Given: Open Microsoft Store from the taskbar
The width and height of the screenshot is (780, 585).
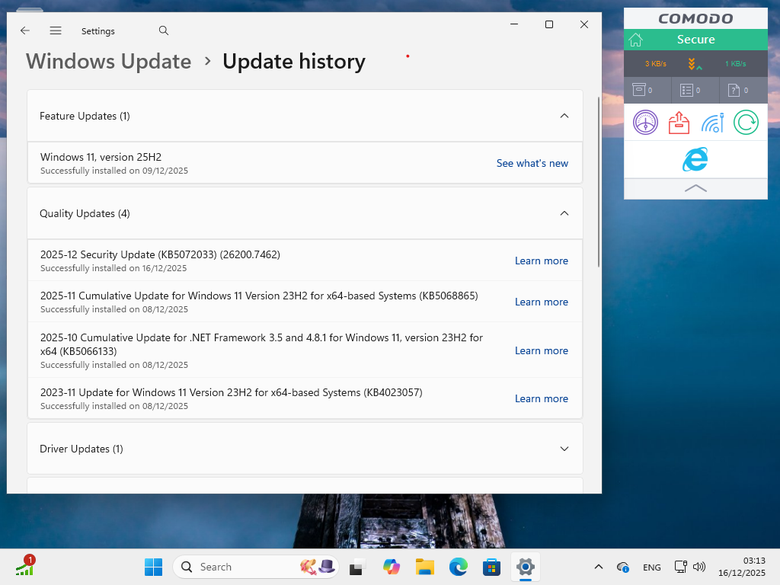Looking at the screenshot, I should click(x=491, y=567).
